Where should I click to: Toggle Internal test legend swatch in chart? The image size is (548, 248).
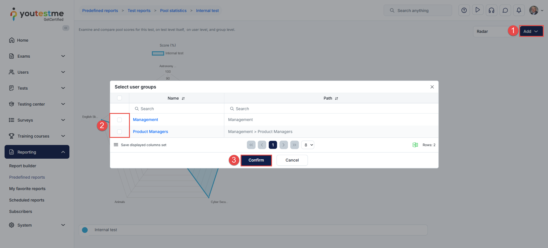coord(158,53)
